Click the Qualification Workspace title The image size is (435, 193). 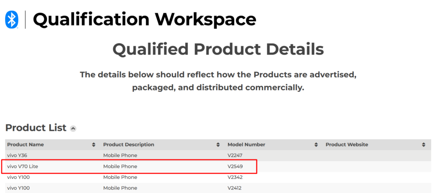144,20
